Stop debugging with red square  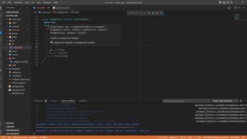[157, 13]
